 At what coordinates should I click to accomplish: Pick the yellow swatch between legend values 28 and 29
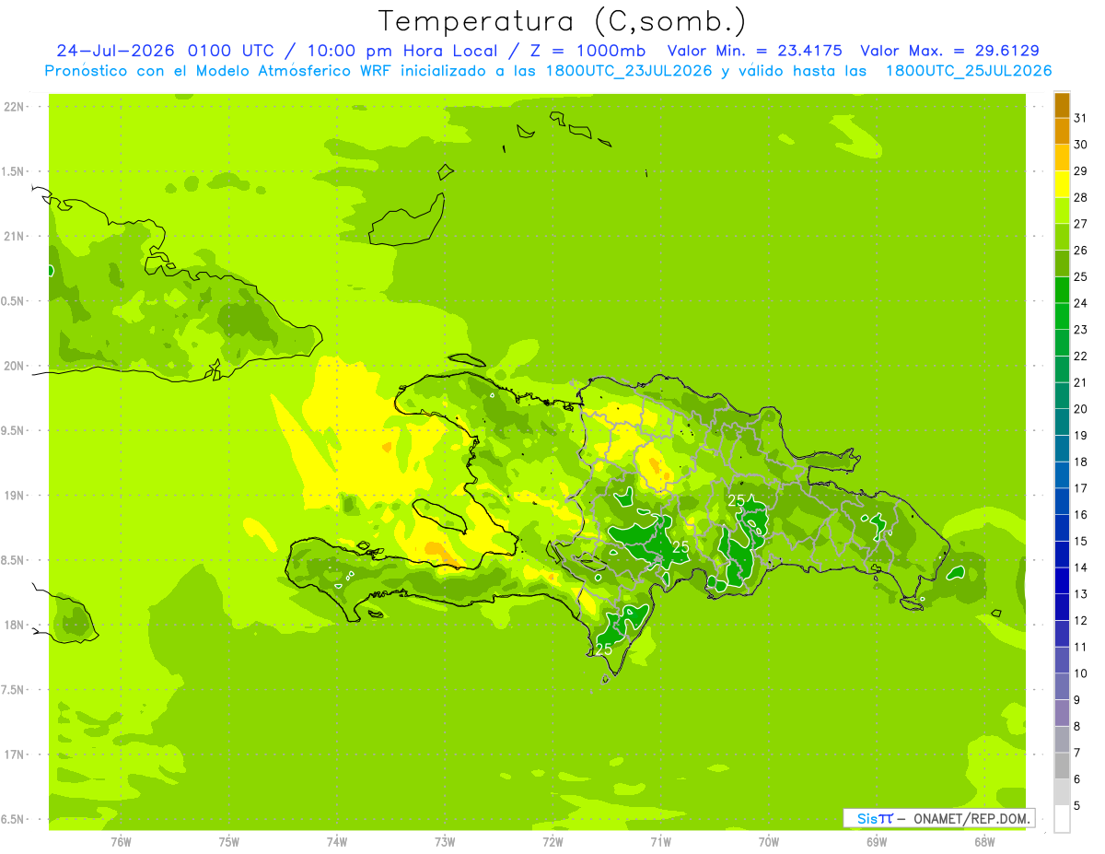pyautogui.click(x=1062, y=185)
